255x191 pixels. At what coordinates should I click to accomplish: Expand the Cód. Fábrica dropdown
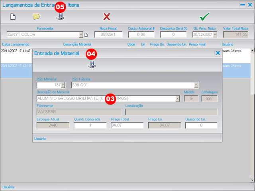[196, 85]
